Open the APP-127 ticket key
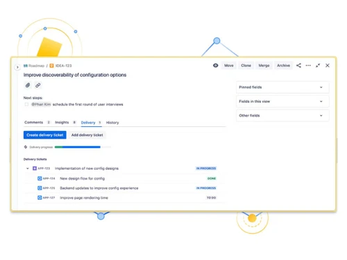This screenshot has height=260, width=347. click(49, 198)
